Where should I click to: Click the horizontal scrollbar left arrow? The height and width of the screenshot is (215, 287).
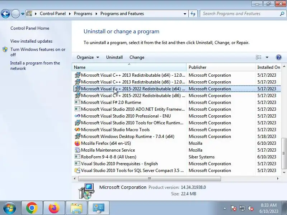click(75, 178)
